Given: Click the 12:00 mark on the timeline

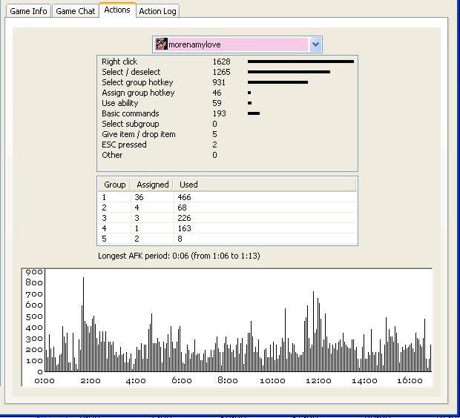Looking at the screenshot, I should (x=318, y=380).
